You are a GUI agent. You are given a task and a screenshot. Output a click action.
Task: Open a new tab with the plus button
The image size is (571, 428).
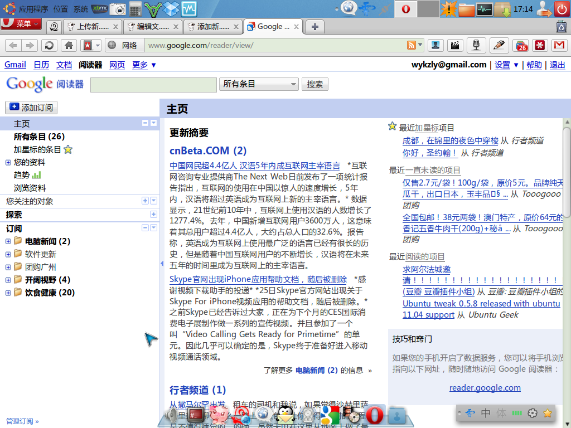314,27
